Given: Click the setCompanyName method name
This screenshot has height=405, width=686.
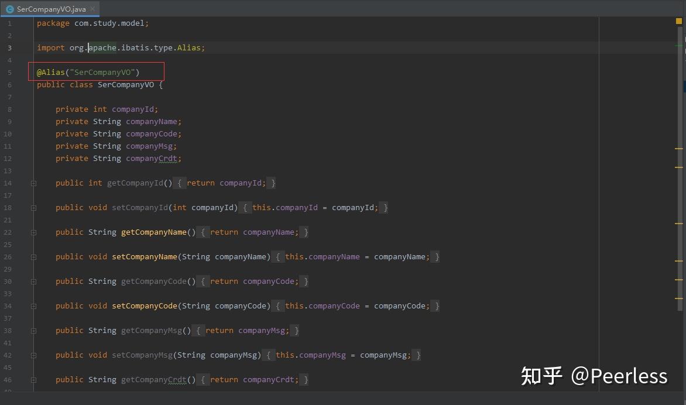Looking at the screenshot, I should pyautogui.click(x=145, y=256).
